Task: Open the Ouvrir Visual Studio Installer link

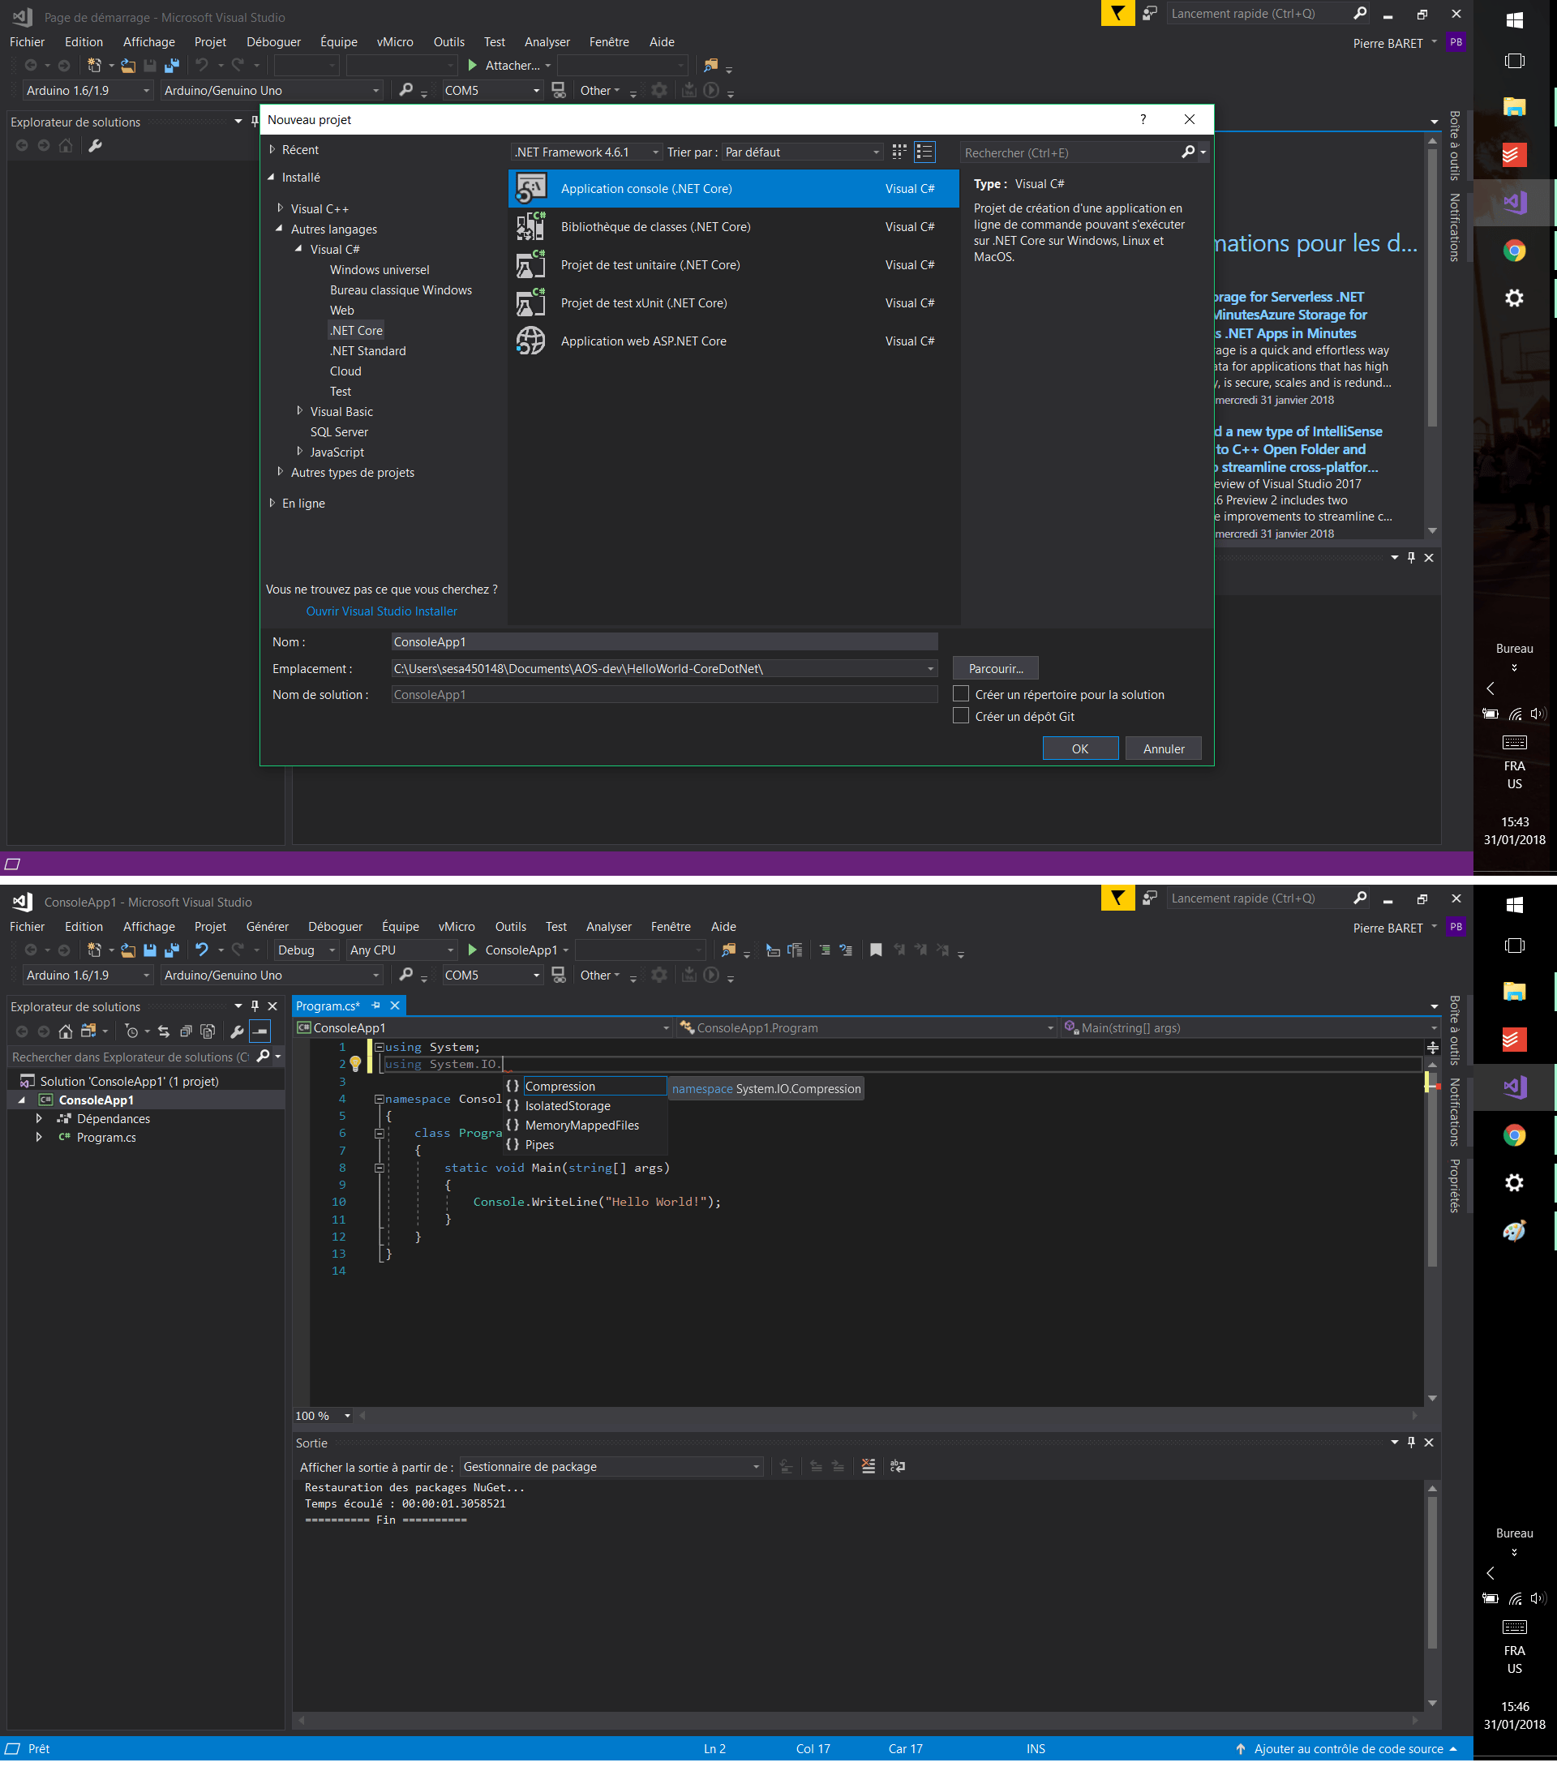Action: [x=381, y=611]
